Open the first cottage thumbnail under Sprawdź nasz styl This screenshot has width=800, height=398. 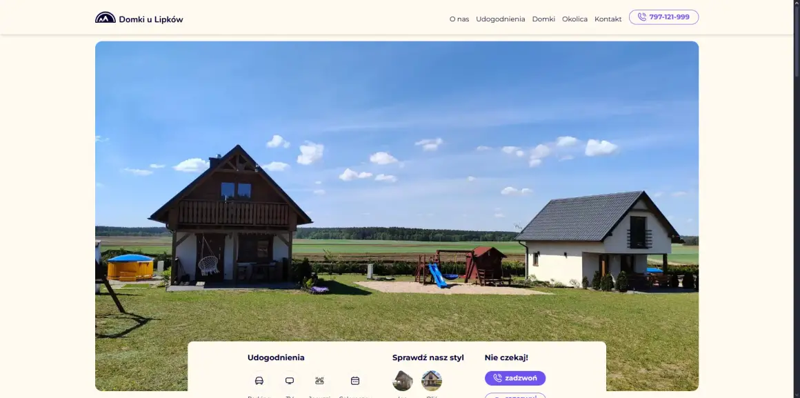[403, 380]
